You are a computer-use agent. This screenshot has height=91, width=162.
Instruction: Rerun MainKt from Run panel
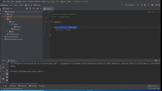click(3, 64)
